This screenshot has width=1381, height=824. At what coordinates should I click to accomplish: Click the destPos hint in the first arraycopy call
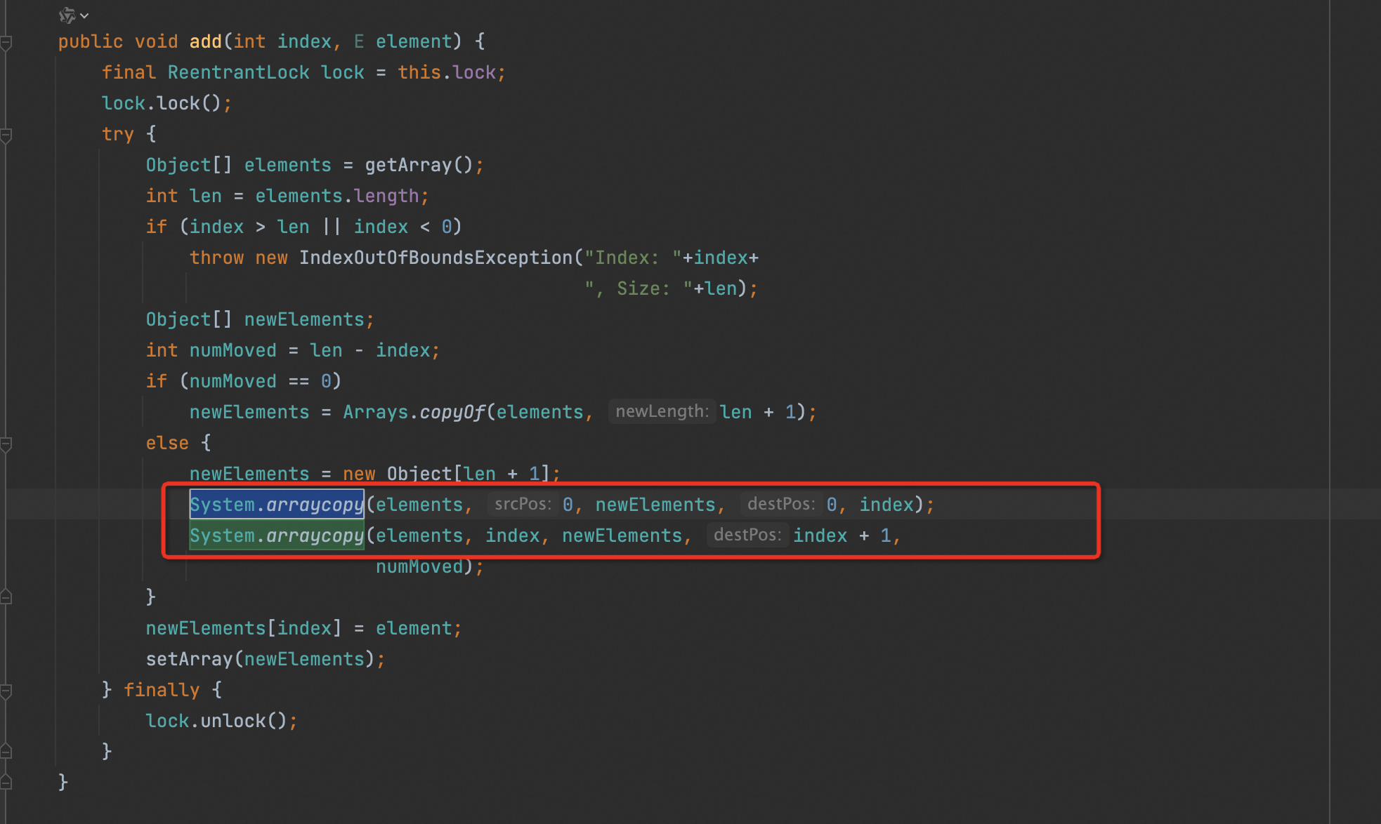pyautogui.click(x=780, y=504)
